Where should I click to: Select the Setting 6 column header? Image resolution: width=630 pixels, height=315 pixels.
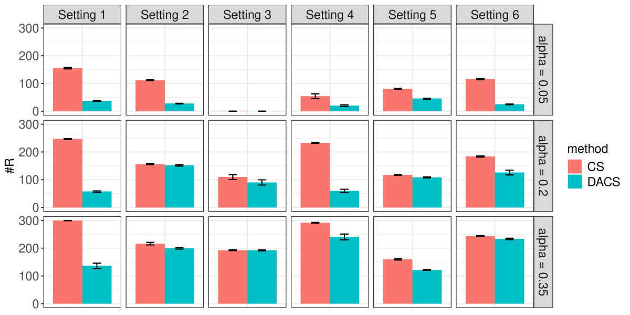pos(495,15)
